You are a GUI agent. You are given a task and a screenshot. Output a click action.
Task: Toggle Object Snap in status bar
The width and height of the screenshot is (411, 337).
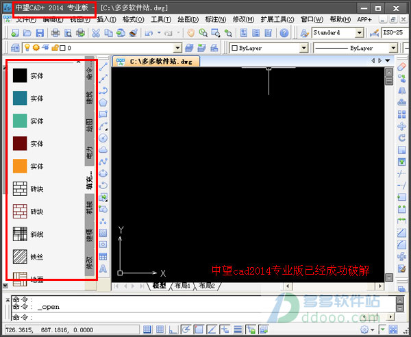coord(199,329)
